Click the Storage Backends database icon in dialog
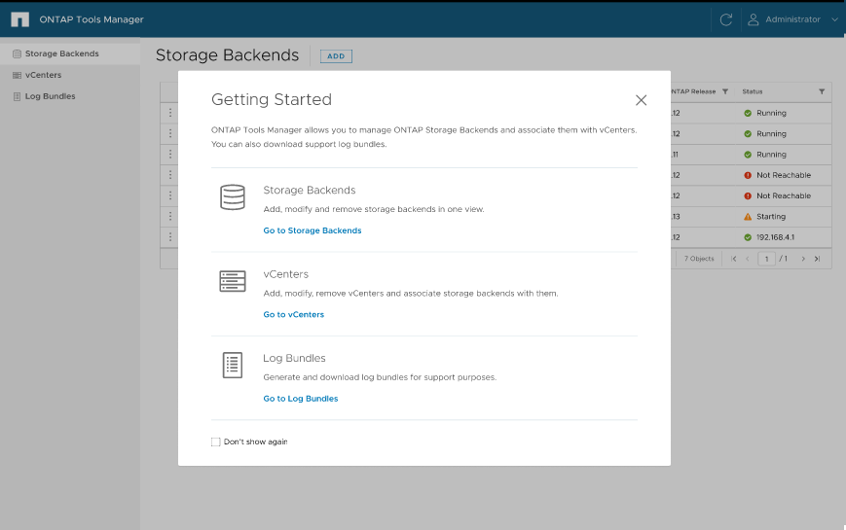 point(232,197)
